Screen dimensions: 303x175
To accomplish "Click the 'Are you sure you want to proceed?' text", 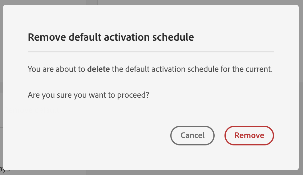I will coord(88,95).
